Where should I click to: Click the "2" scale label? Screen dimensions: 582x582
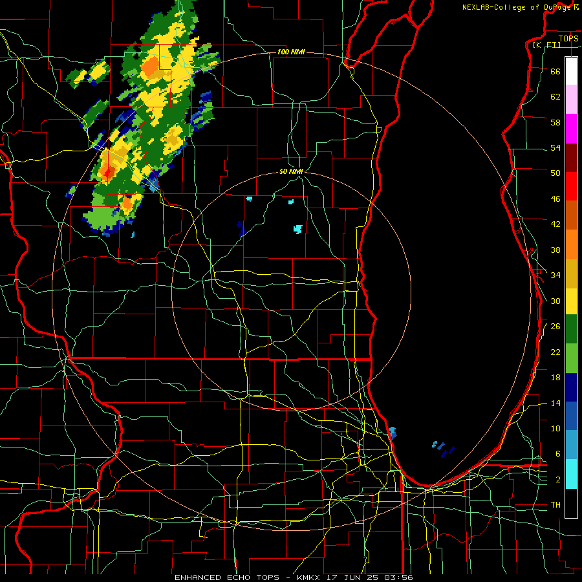coord(558,480)
